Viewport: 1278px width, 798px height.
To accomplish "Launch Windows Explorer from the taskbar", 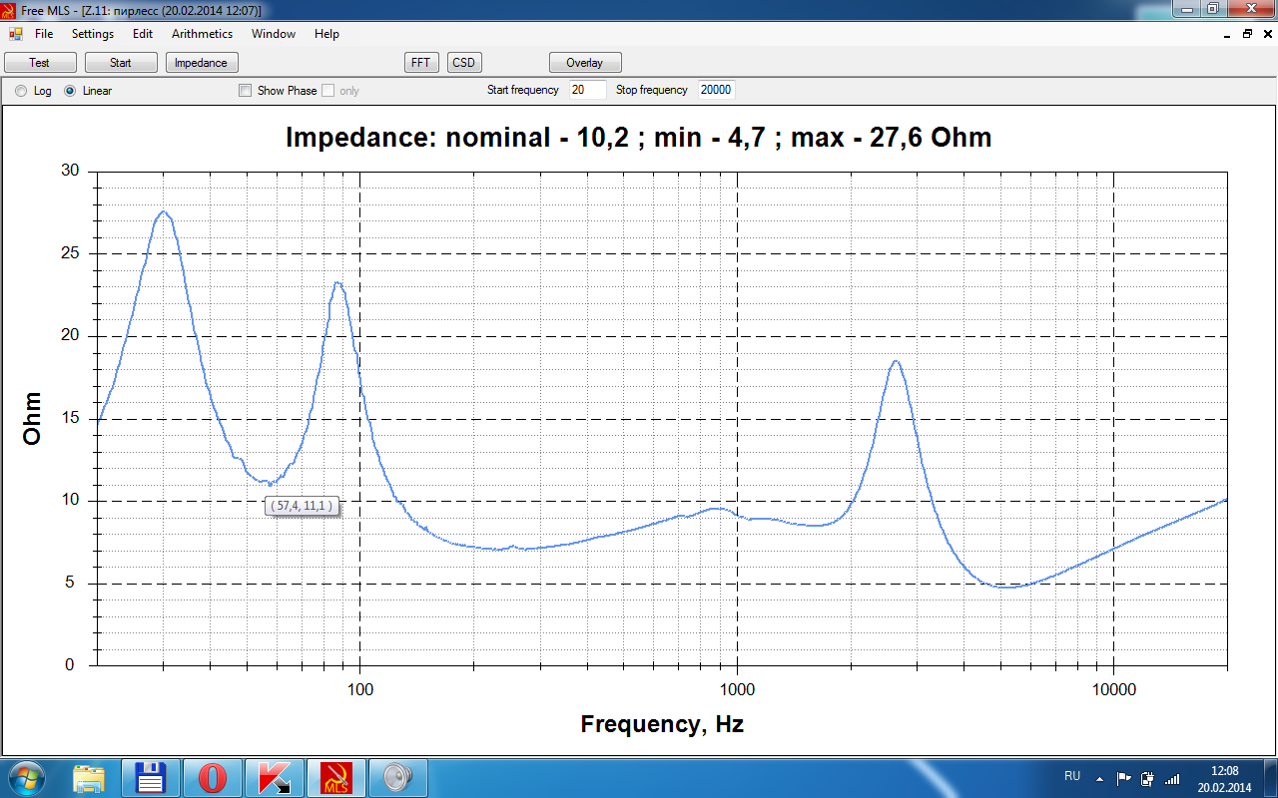I will coord(89,778).
